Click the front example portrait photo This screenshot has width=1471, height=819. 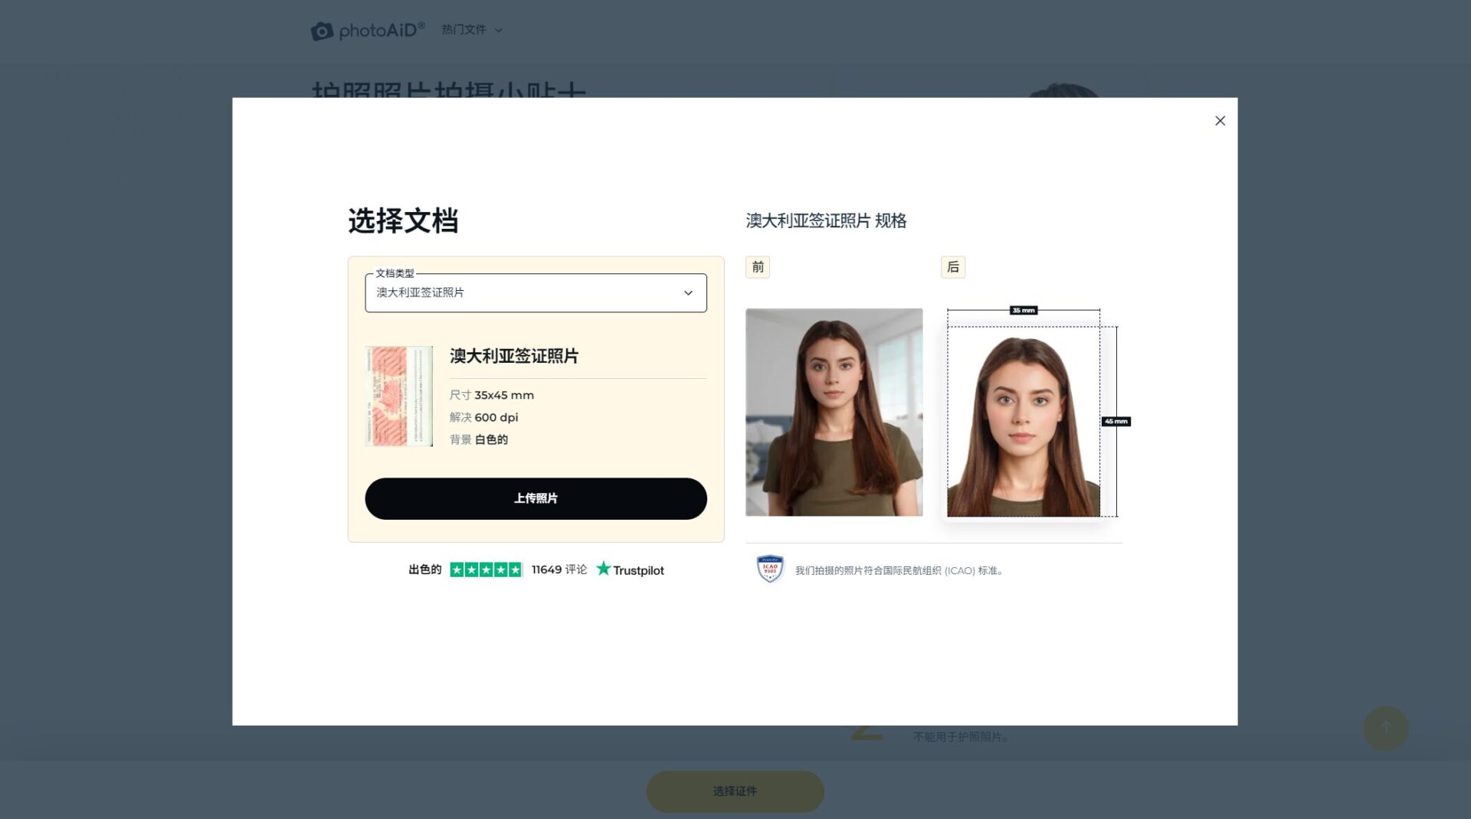[x=834, y=413]
